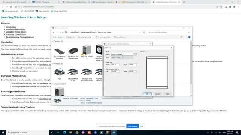Open the Removing Printer Drivers link
This screenshot has height=135, width=241.
point(16,34)
